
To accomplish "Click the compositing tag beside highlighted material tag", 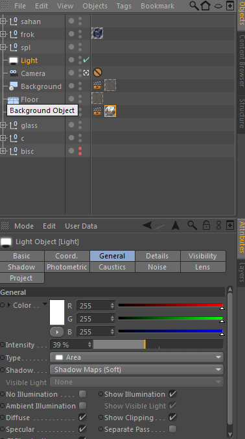I will [x=97, y=112].
